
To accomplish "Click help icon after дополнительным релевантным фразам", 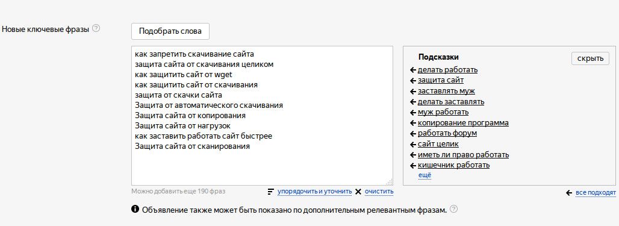I will point(453,209).
